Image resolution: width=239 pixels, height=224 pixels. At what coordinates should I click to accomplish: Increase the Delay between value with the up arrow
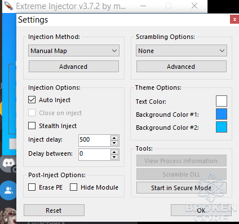(x=114, y=152)
